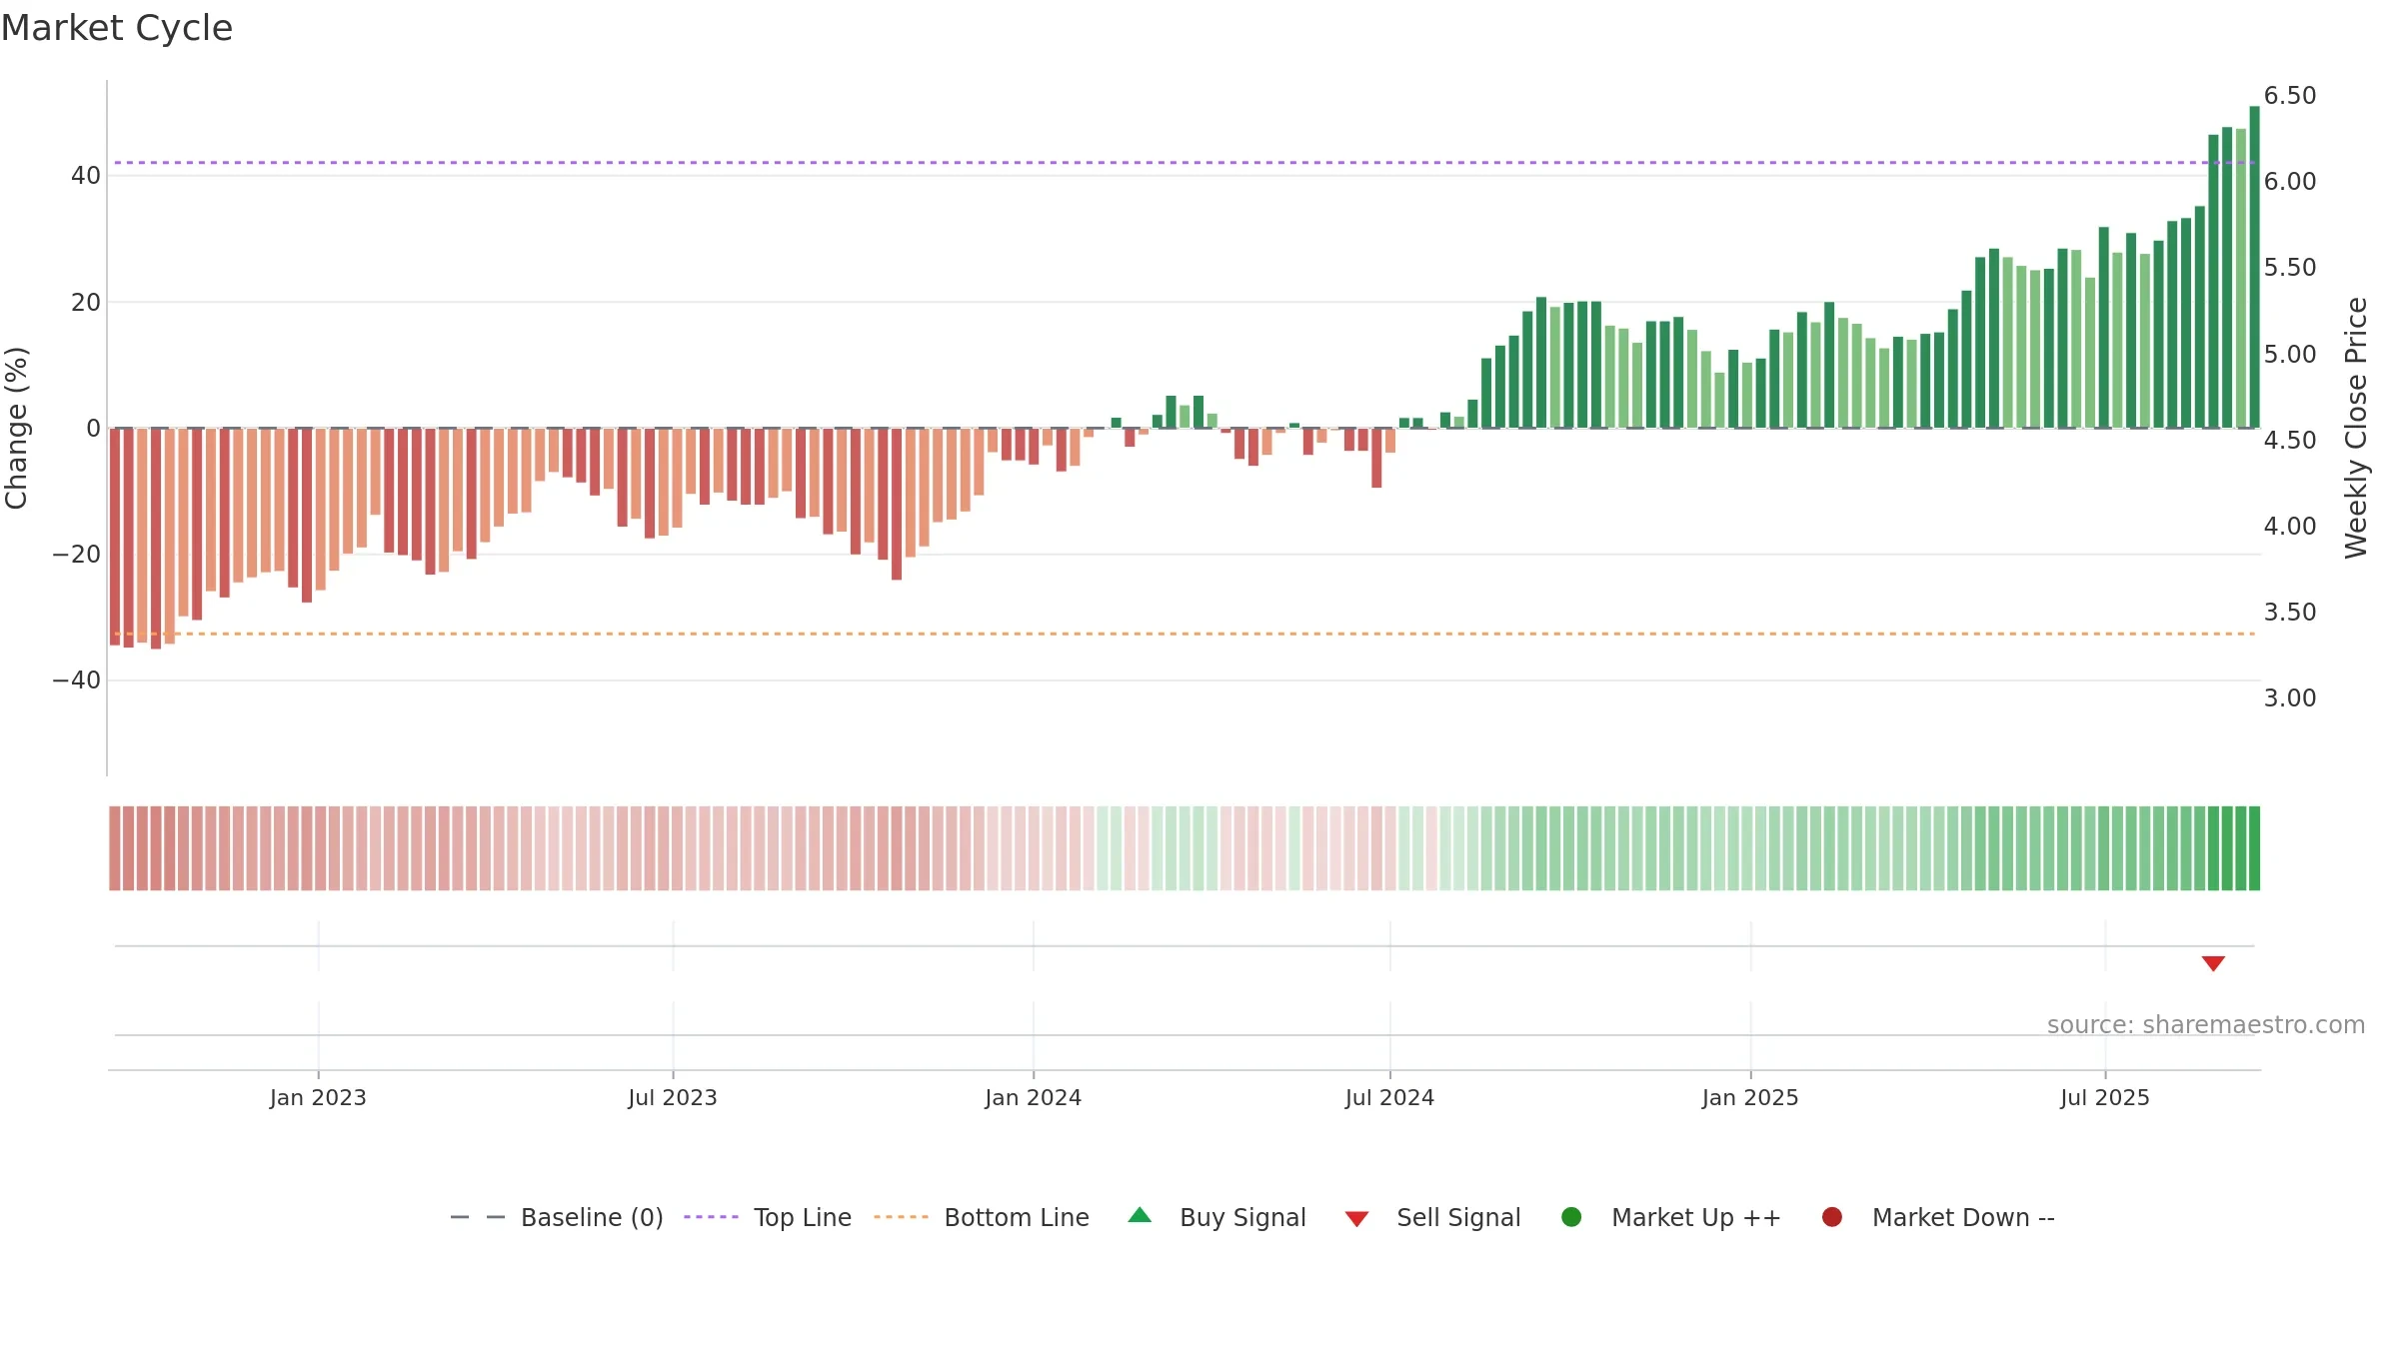Click the red Sell Signal triangle icon in legend
Image resolution: width=2399 pixels, height=1349 pixels.
(1356, 1219)
